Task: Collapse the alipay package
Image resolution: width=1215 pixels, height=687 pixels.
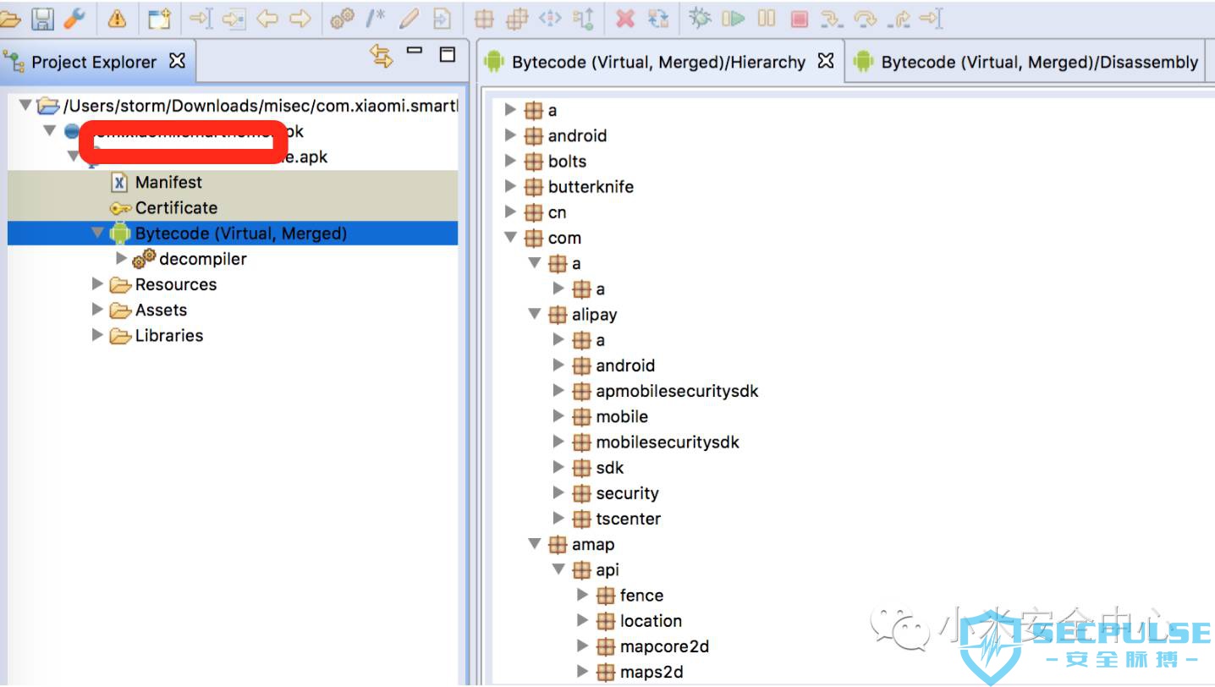Action: coord(535,314)
